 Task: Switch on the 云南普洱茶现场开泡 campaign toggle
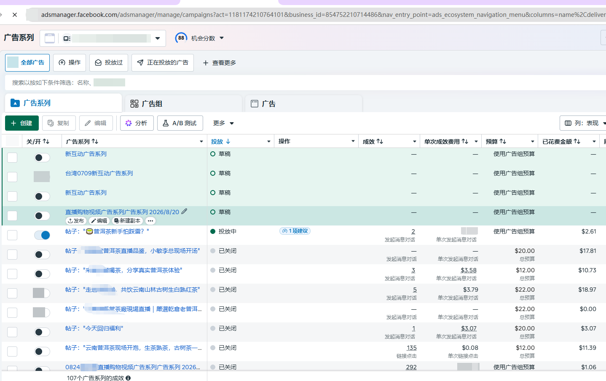point(42,351)
